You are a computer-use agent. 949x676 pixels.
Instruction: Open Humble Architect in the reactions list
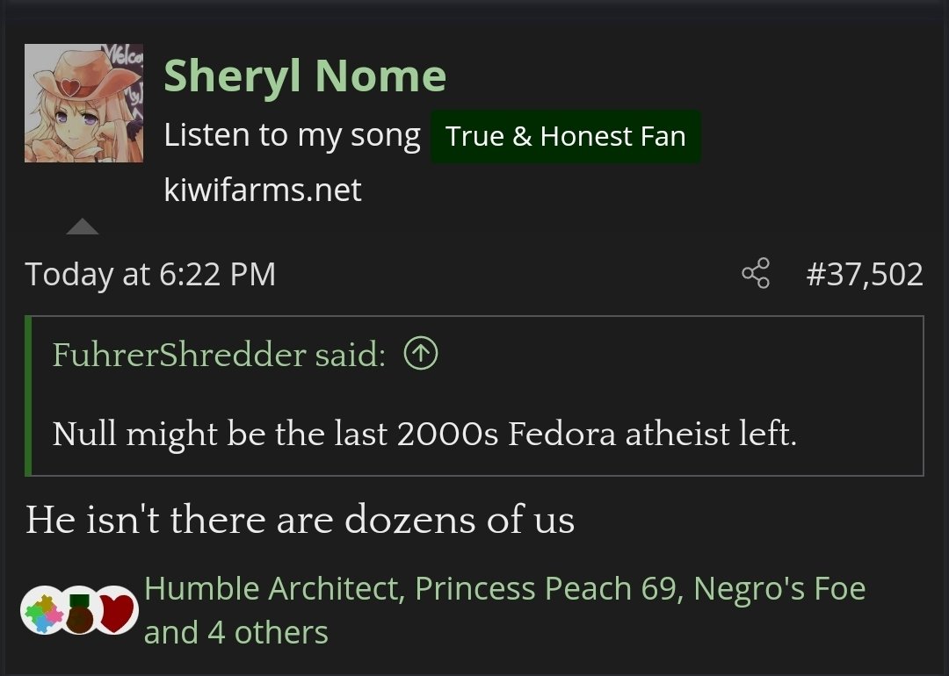pos(274,588)
